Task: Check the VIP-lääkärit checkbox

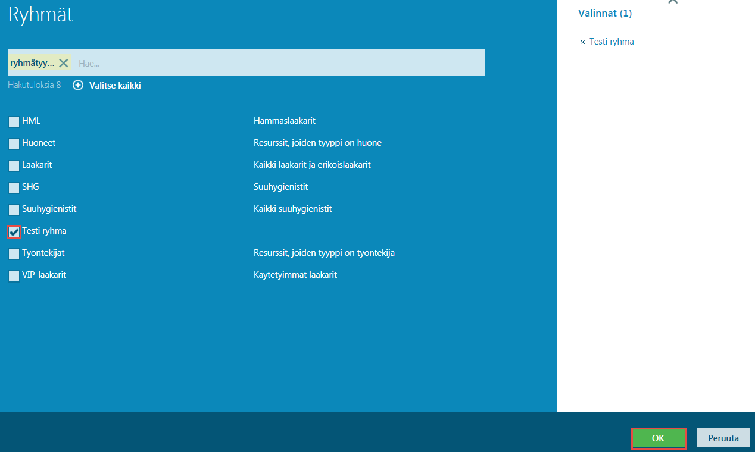Action: tap(14, 276)
